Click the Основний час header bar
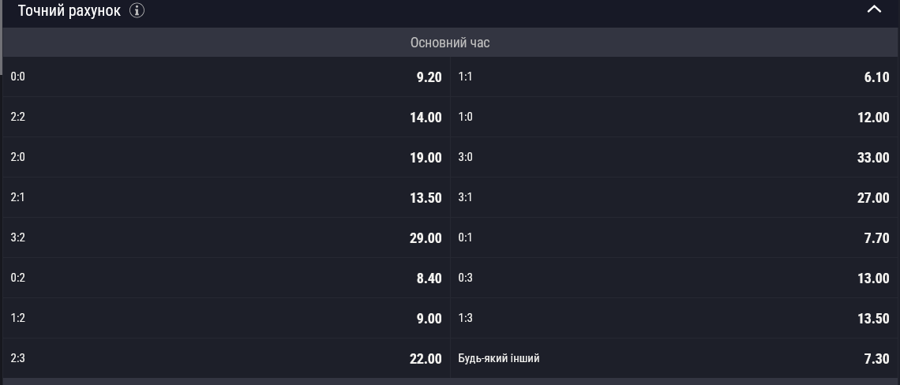This screenshot has width=900, height=385. point(450,43)
